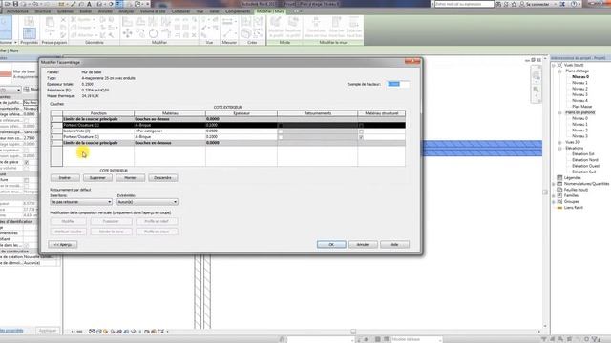Click the search field in title bar
The height and width of the screenshot is (343, 611).
click(464, 4)
